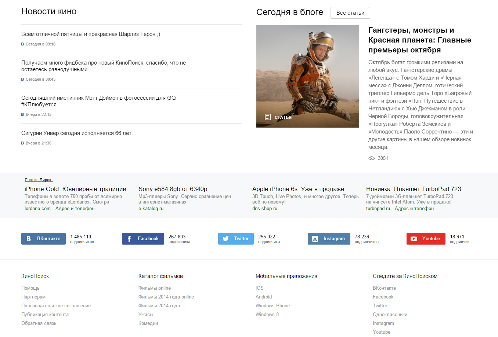
Task: Open footer link Партнерам
Action: coord(33,297)
